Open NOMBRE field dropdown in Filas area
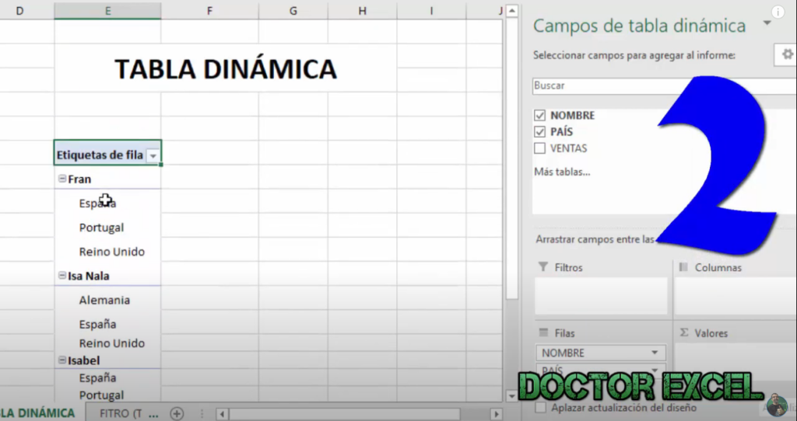 point(655,353)
